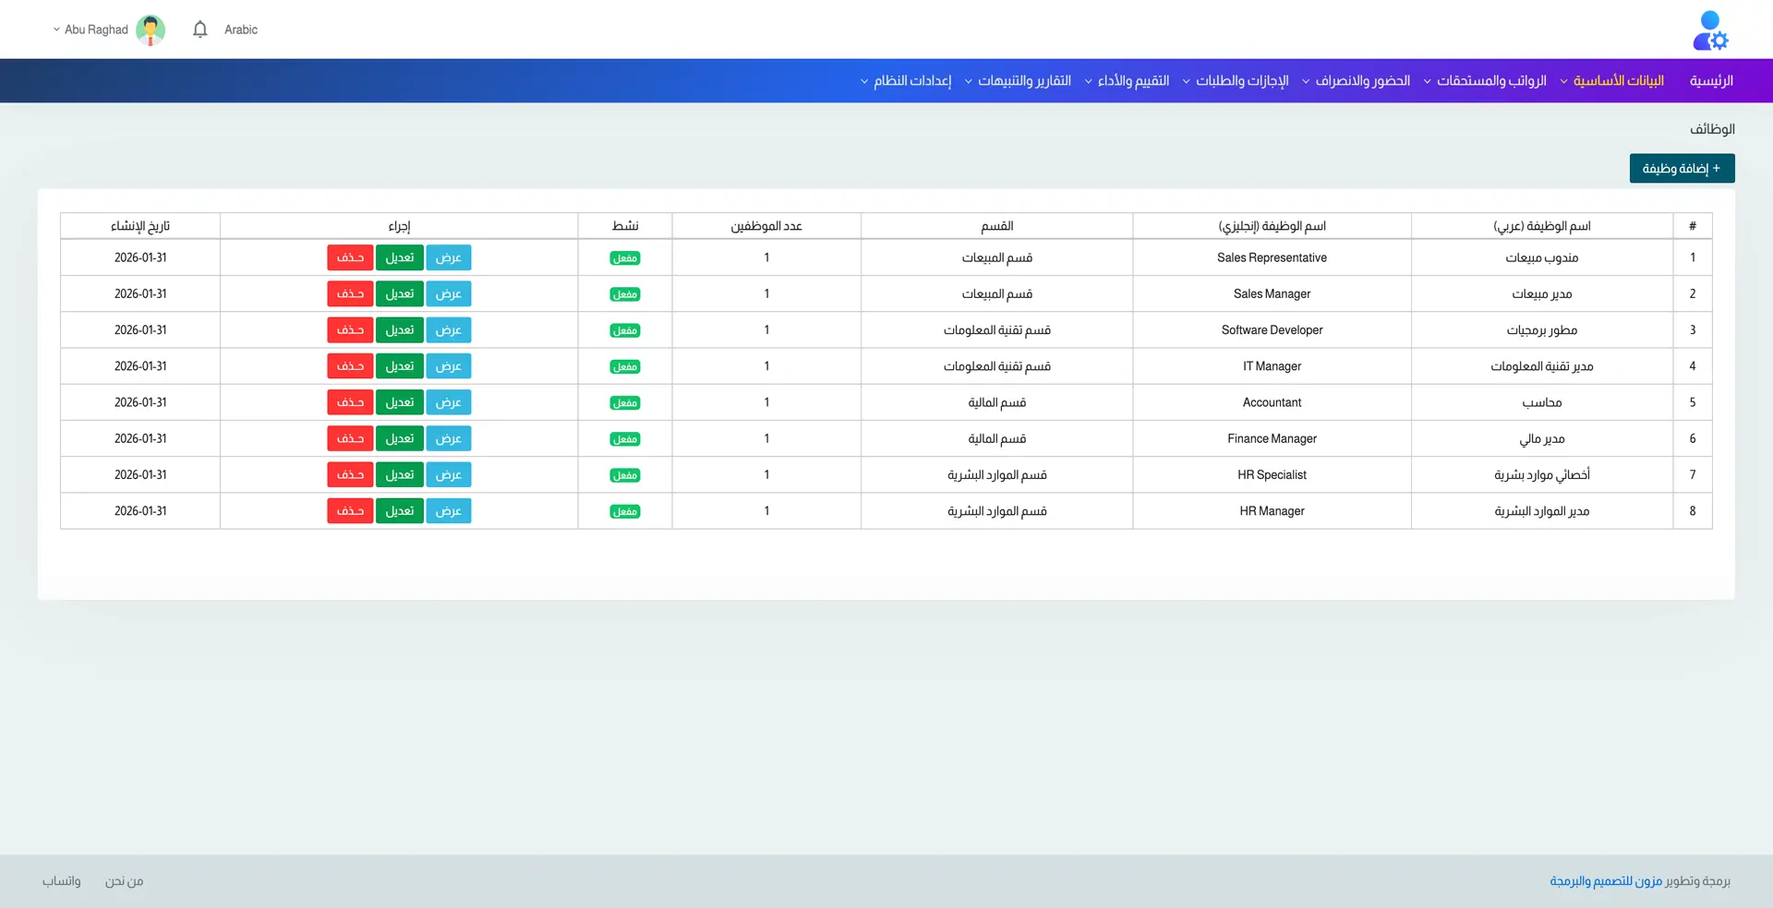The width and height of the screenshot is (1773, 908).
Task: Edit the Finance Manager job
Action: pyautogui.click(x=399, y=439)
